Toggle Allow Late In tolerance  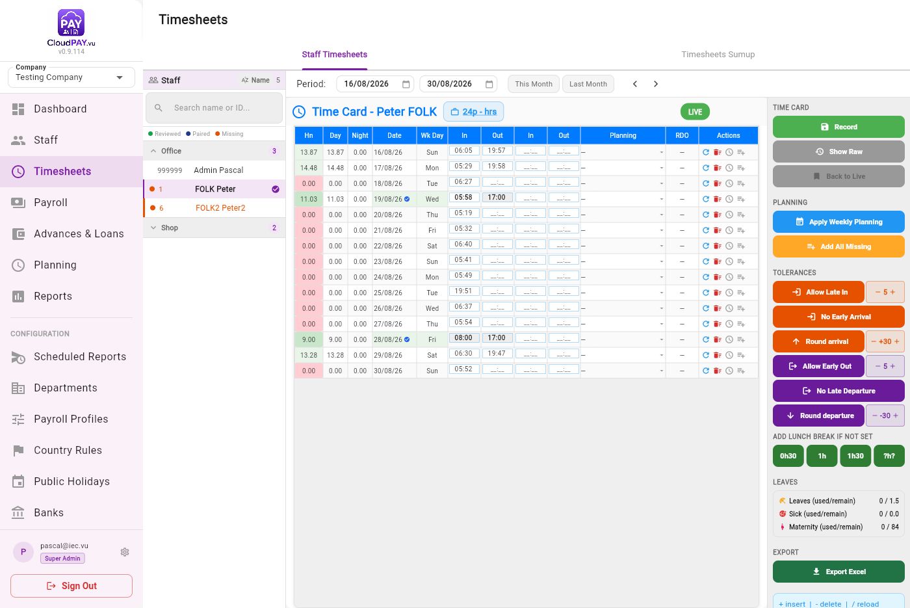[818, 292]
